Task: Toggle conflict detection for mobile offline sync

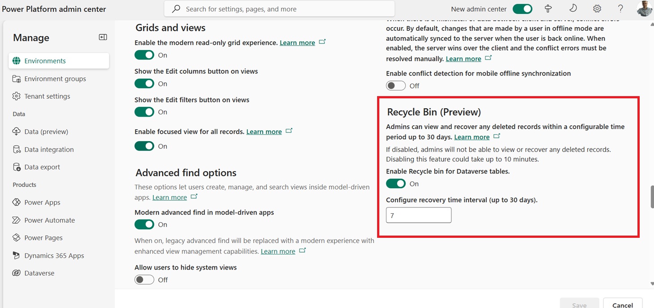Action: point(396,85)
